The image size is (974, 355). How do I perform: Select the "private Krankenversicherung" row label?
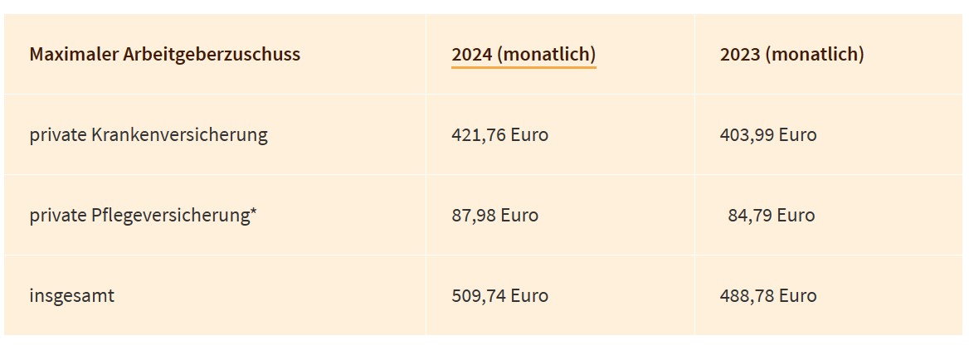[149, 134]
